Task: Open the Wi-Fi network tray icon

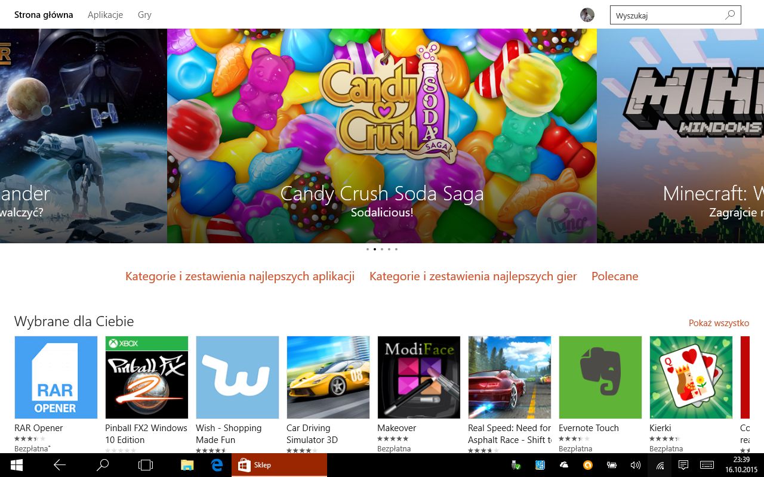Action: [660, 465]
